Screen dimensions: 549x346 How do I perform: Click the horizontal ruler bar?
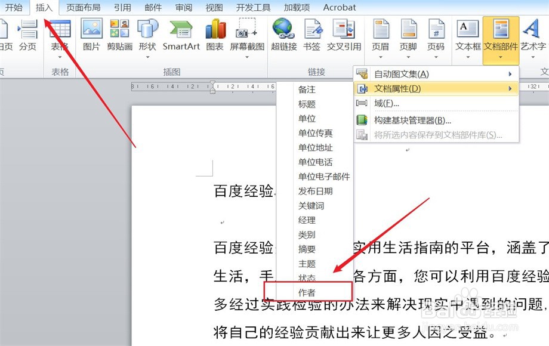tap(203, 86)
